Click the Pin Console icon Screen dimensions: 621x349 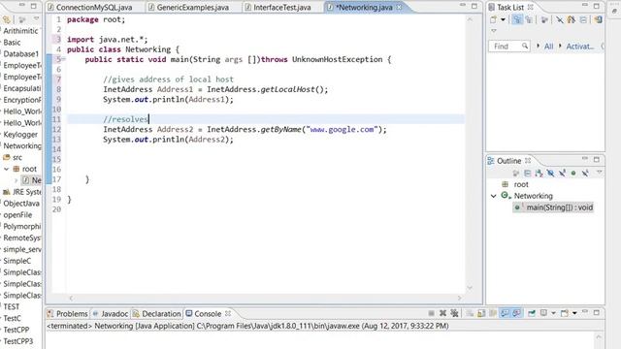(x=532, y=313)
